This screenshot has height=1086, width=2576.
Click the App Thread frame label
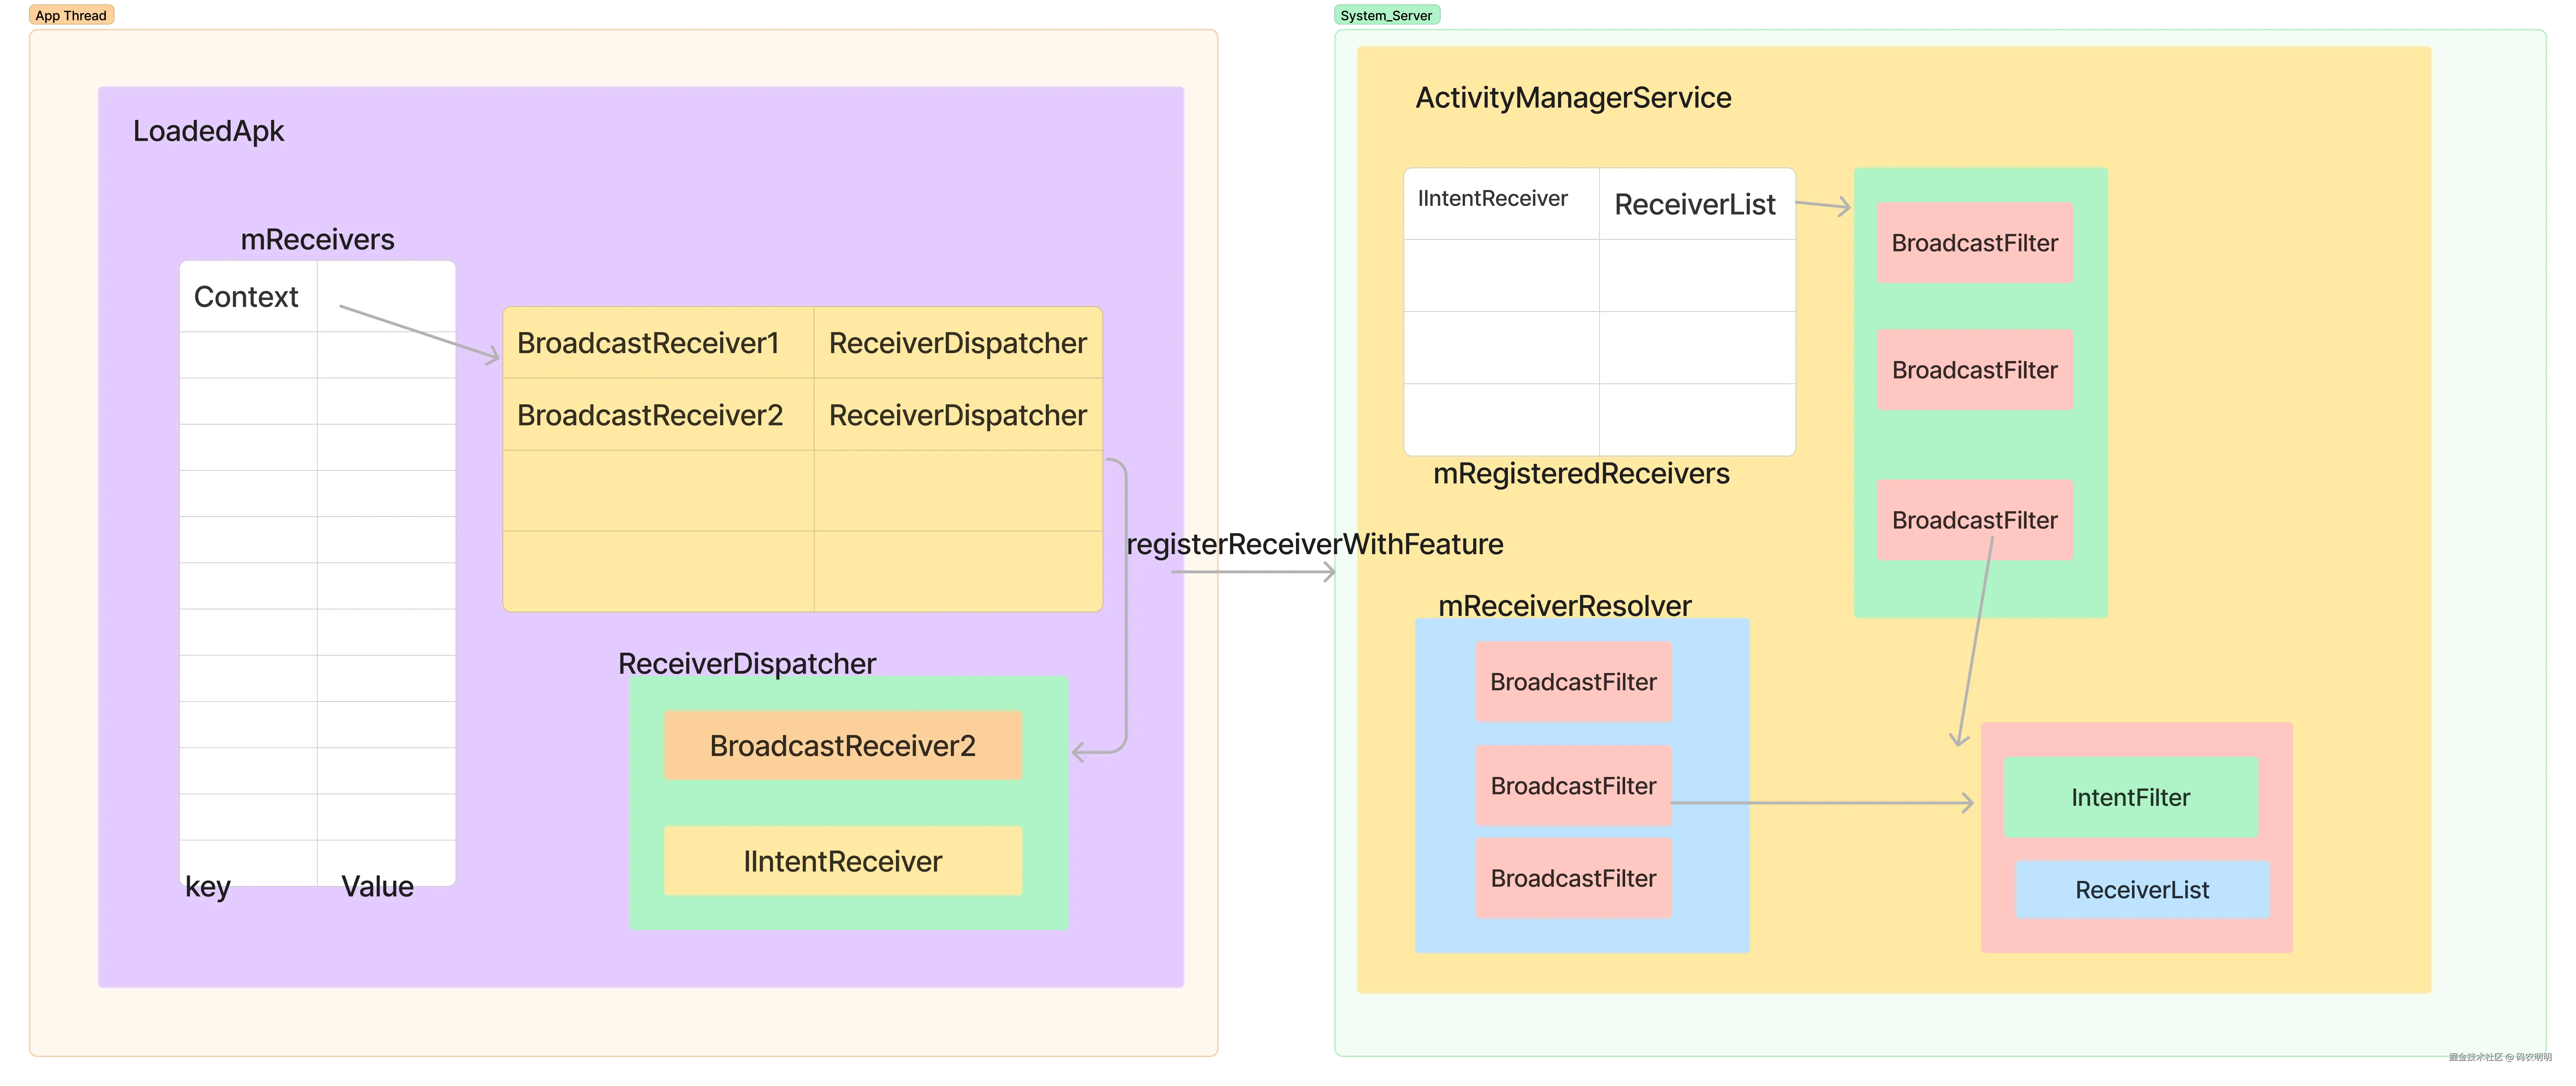point(71,15)
